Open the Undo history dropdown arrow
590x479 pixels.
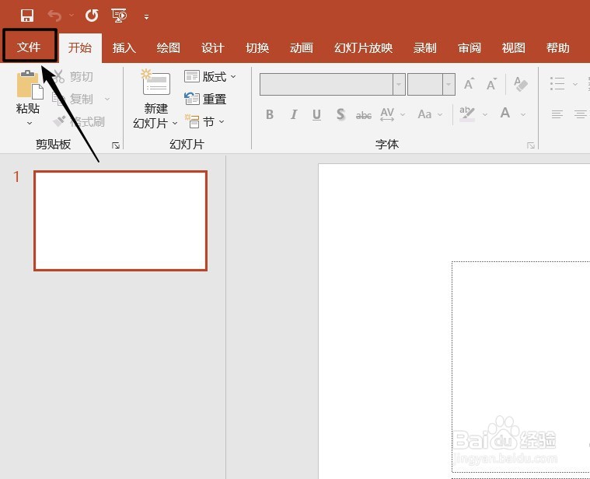click(72, 16)
